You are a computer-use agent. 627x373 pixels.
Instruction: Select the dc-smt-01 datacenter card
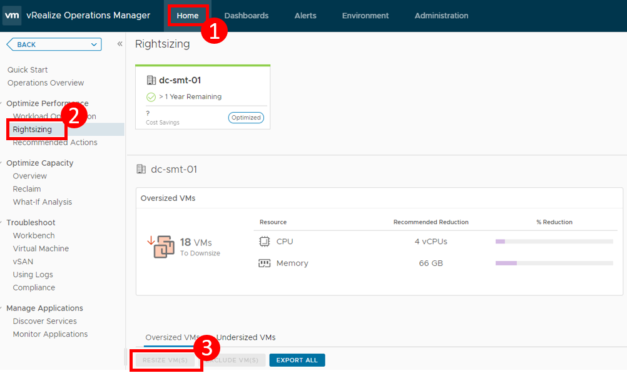(203, 97)
